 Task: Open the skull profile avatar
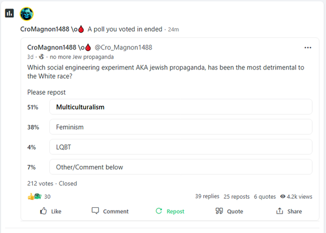26,14
